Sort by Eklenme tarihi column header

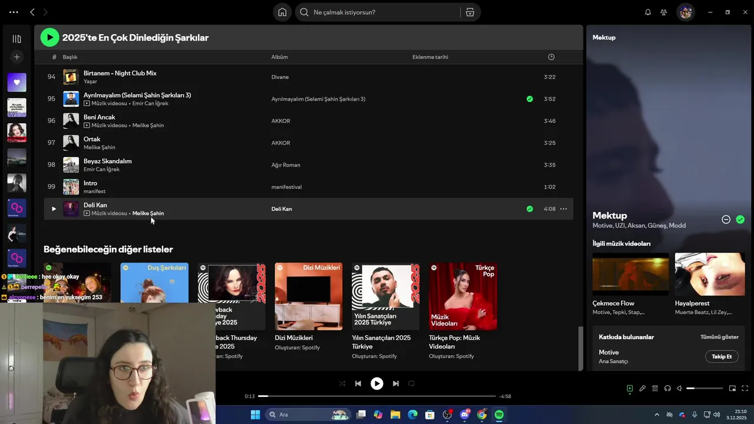click(430, 57)
